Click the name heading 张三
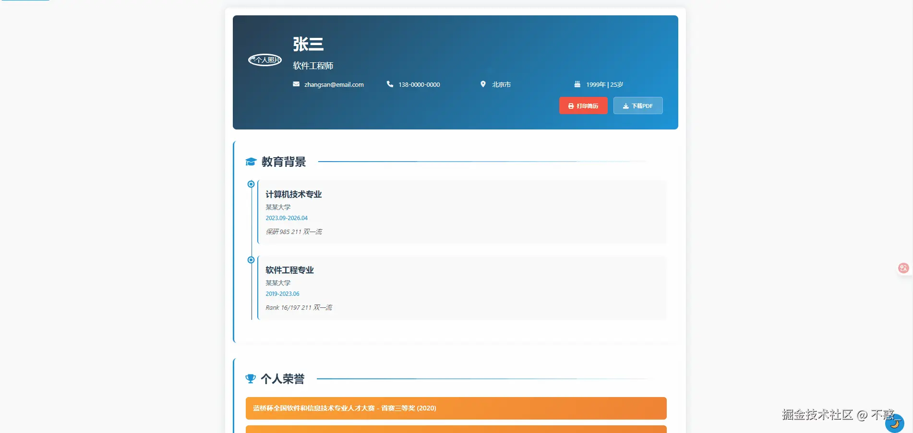Screen dimensions: 913x433 tap(308, 44)
